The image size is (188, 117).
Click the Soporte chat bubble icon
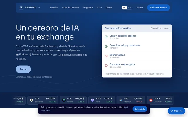pos(172,111)
